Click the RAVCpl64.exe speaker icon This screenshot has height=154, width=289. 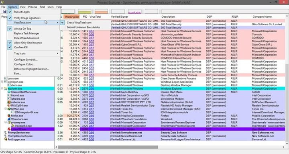tap(9, 105)
